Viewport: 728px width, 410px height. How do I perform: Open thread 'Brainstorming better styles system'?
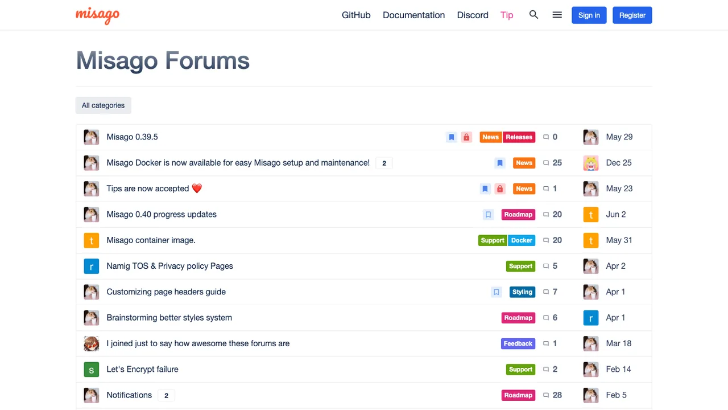(x=169, y=318)
